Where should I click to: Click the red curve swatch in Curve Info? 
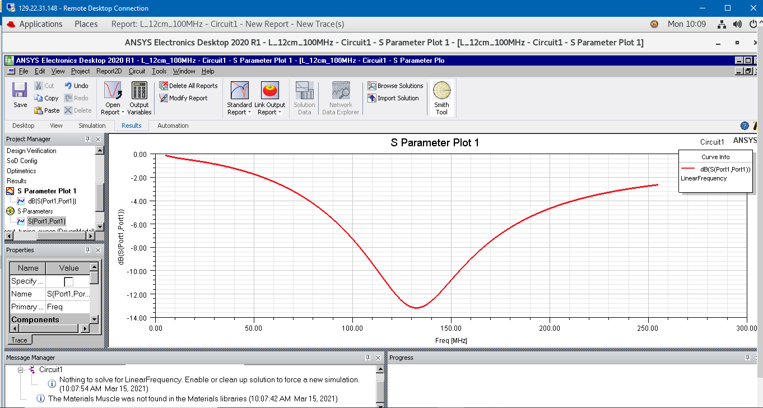(688, 169)
